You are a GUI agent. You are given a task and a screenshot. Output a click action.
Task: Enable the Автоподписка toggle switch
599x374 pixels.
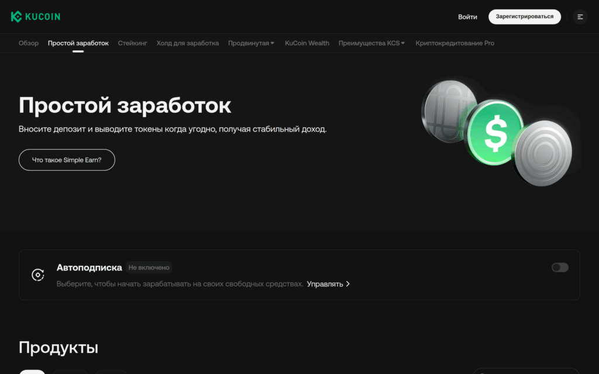(x=560, y=268)
